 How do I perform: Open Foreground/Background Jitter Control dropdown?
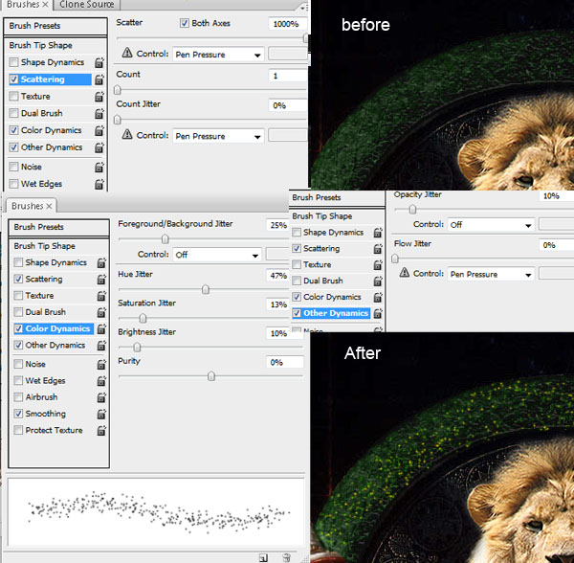[217, 255]
